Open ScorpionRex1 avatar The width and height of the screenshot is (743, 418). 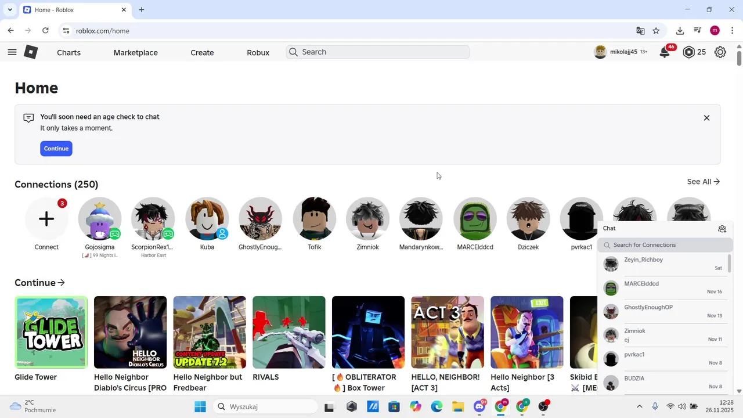(x=153, y=219)
